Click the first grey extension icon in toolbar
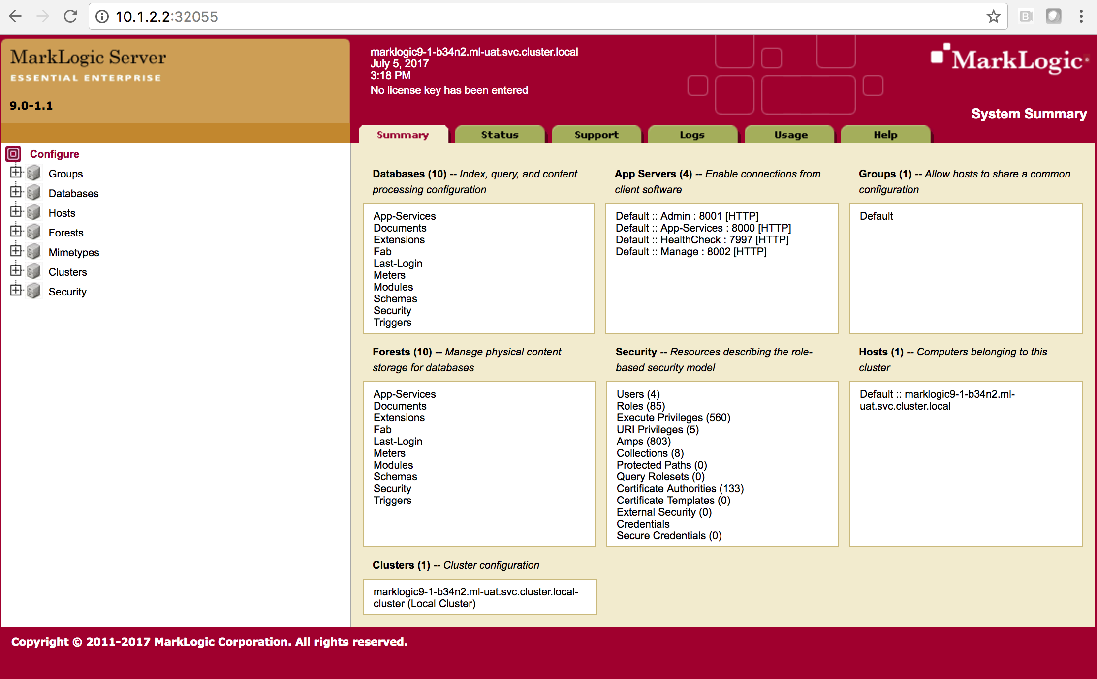 tap(1026, 16)
